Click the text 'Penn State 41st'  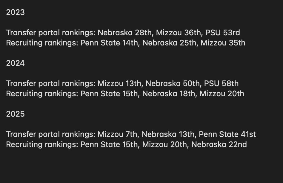pyautogui.click(x=227, y=134)
